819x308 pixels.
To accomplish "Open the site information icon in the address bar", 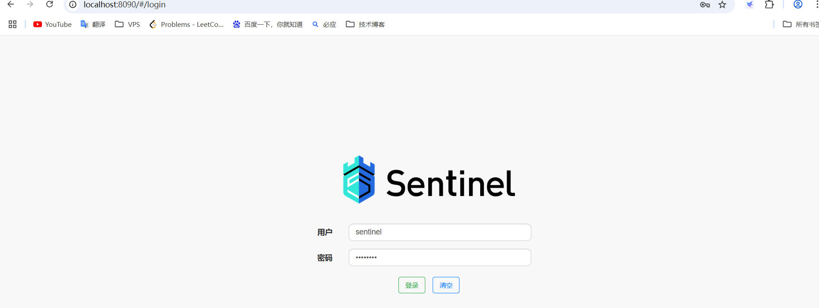I will click(x=73, y=5).
